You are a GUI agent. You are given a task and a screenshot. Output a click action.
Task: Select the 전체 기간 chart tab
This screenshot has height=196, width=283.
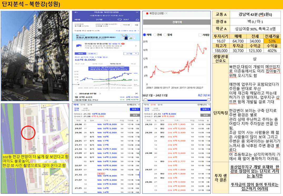pyautogui.click(x=97, y=64)
